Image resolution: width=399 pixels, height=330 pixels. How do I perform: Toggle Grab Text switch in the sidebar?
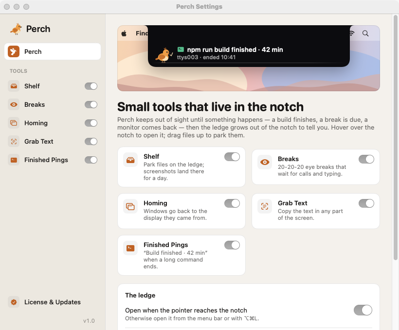[x=91, y=141]
